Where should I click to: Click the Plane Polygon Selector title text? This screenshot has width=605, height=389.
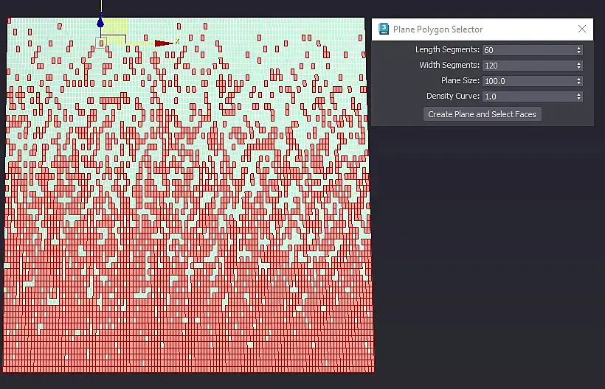438,29
